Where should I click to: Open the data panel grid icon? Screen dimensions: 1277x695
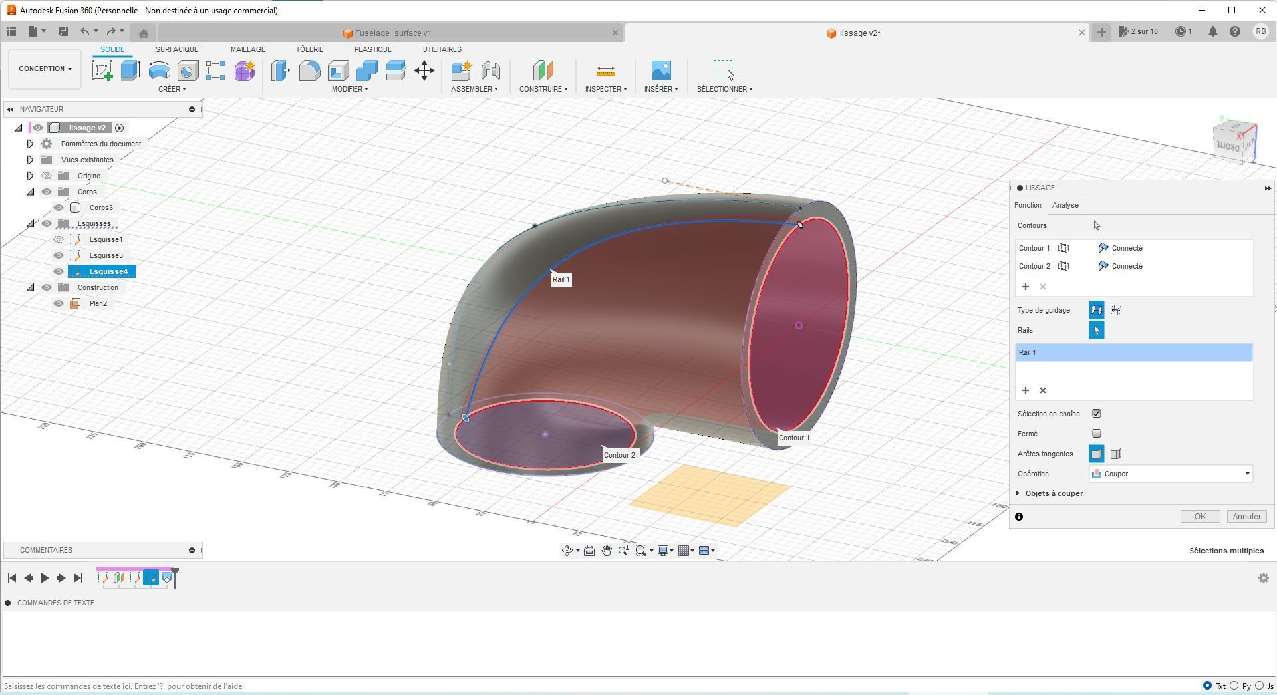click(11, 31)
